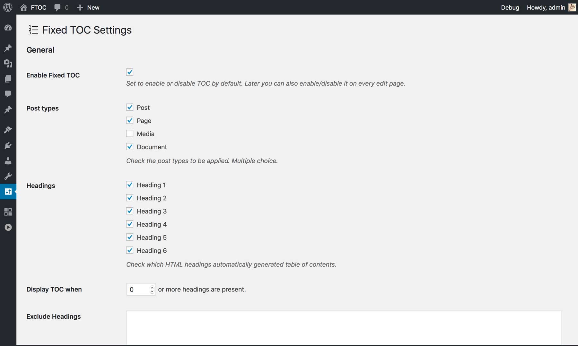Disable the Document post type
Image resolution: width=578 pixels, height=346 pixels.
coord(130,146)
